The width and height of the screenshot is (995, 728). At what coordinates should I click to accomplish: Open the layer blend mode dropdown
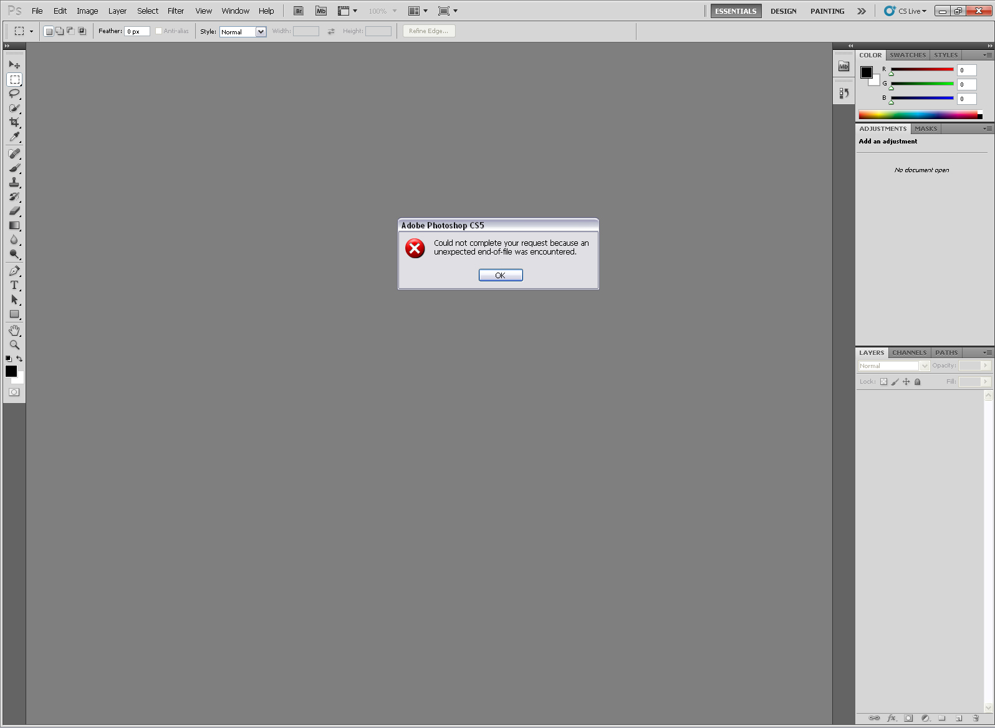(894, 366)
